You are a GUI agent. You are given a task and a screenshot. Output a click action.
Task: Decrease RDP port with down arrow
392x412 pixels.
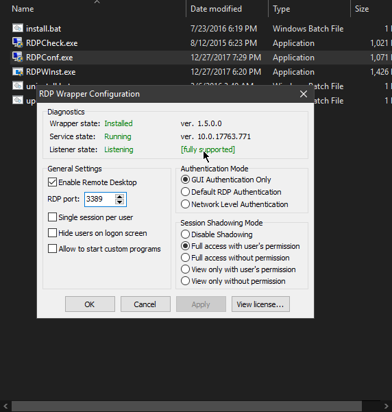[x=119, y=202]
